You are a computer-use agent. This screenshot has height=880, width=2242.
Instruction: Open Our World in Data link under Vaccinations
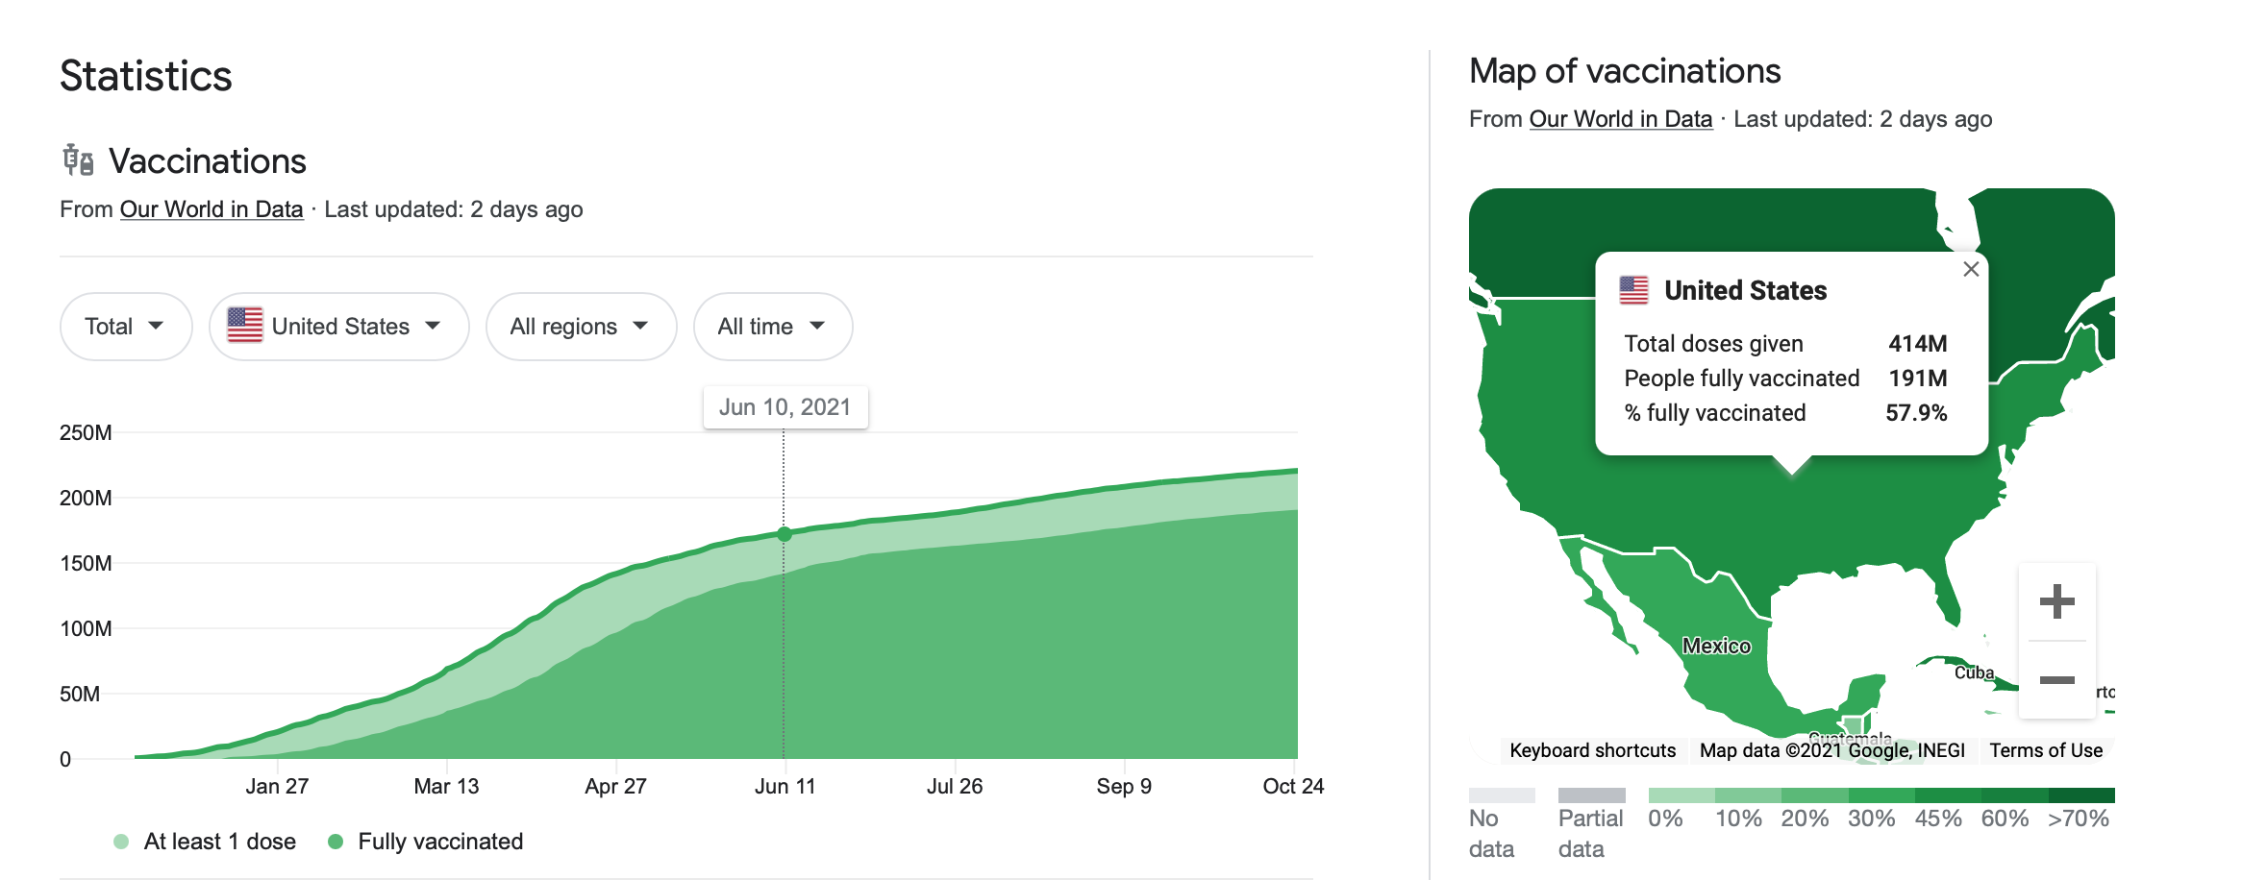coord(211,209)
